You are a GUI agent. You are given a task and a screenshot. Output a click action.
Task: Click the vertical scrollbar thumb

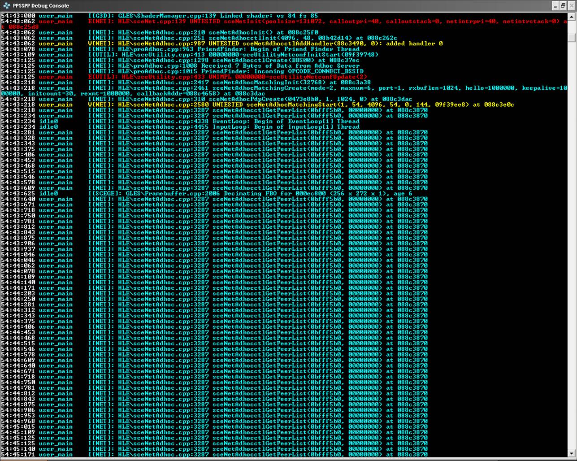pos(571,37)
